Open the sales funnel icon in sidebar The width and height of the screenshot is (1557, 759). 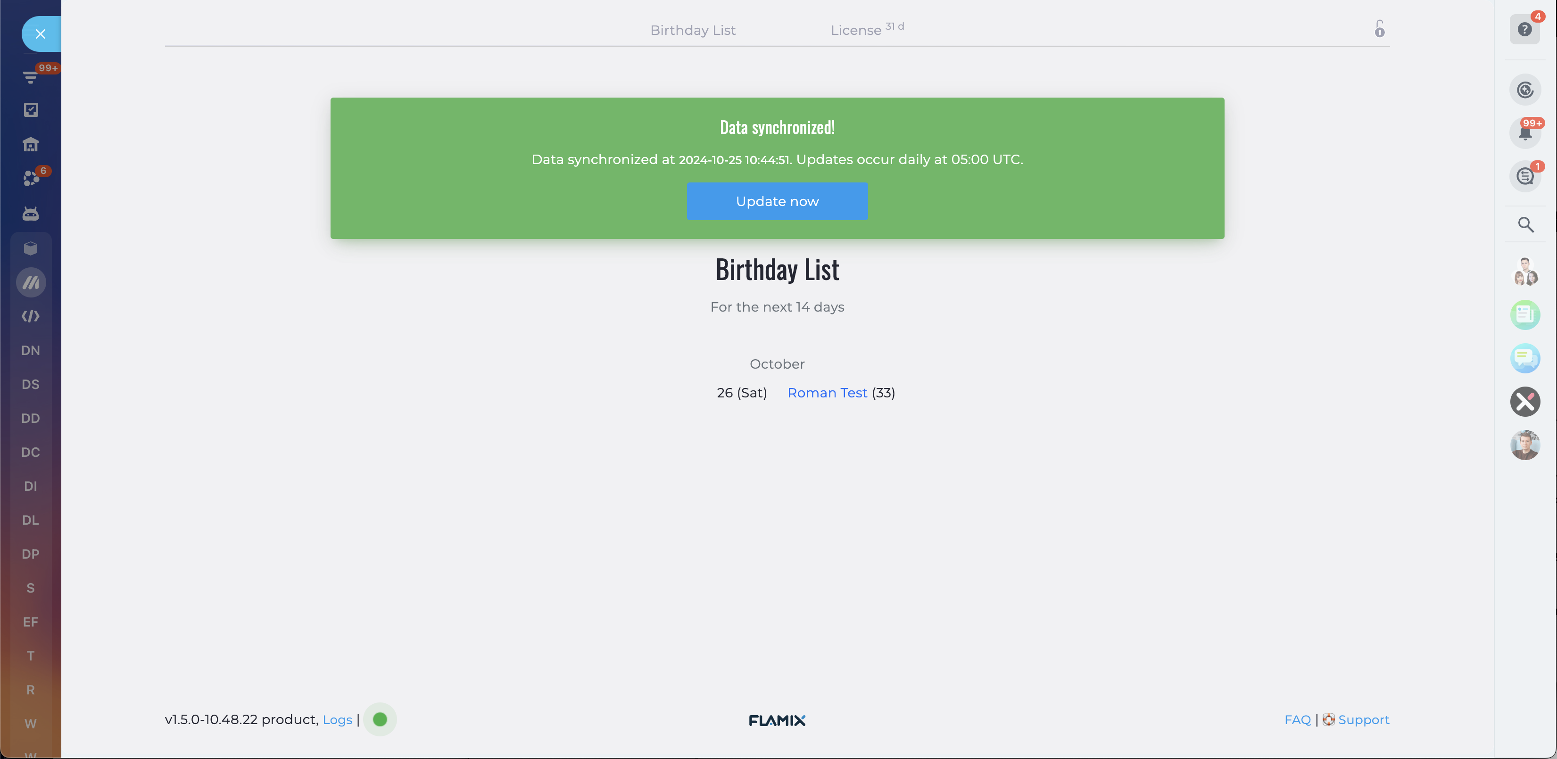pyautogui.click(x=30, y=77)
